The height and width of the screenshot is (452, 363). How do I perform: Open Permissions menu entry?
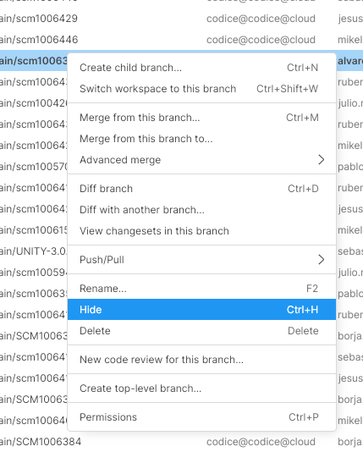(201, 417)
